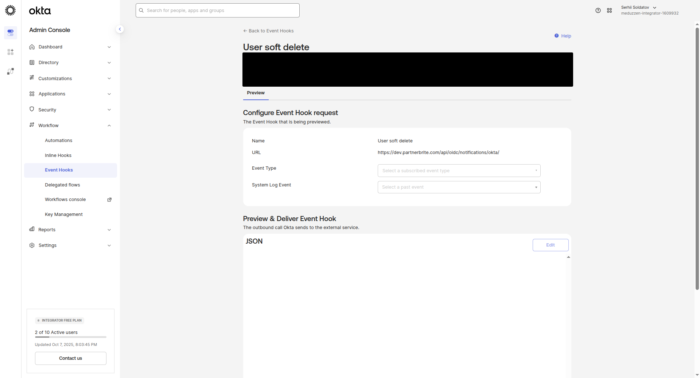The width and height of the screenshot is (700, 378).
Task: Click the Applications grid icon
Action: (x=32, y=94)
